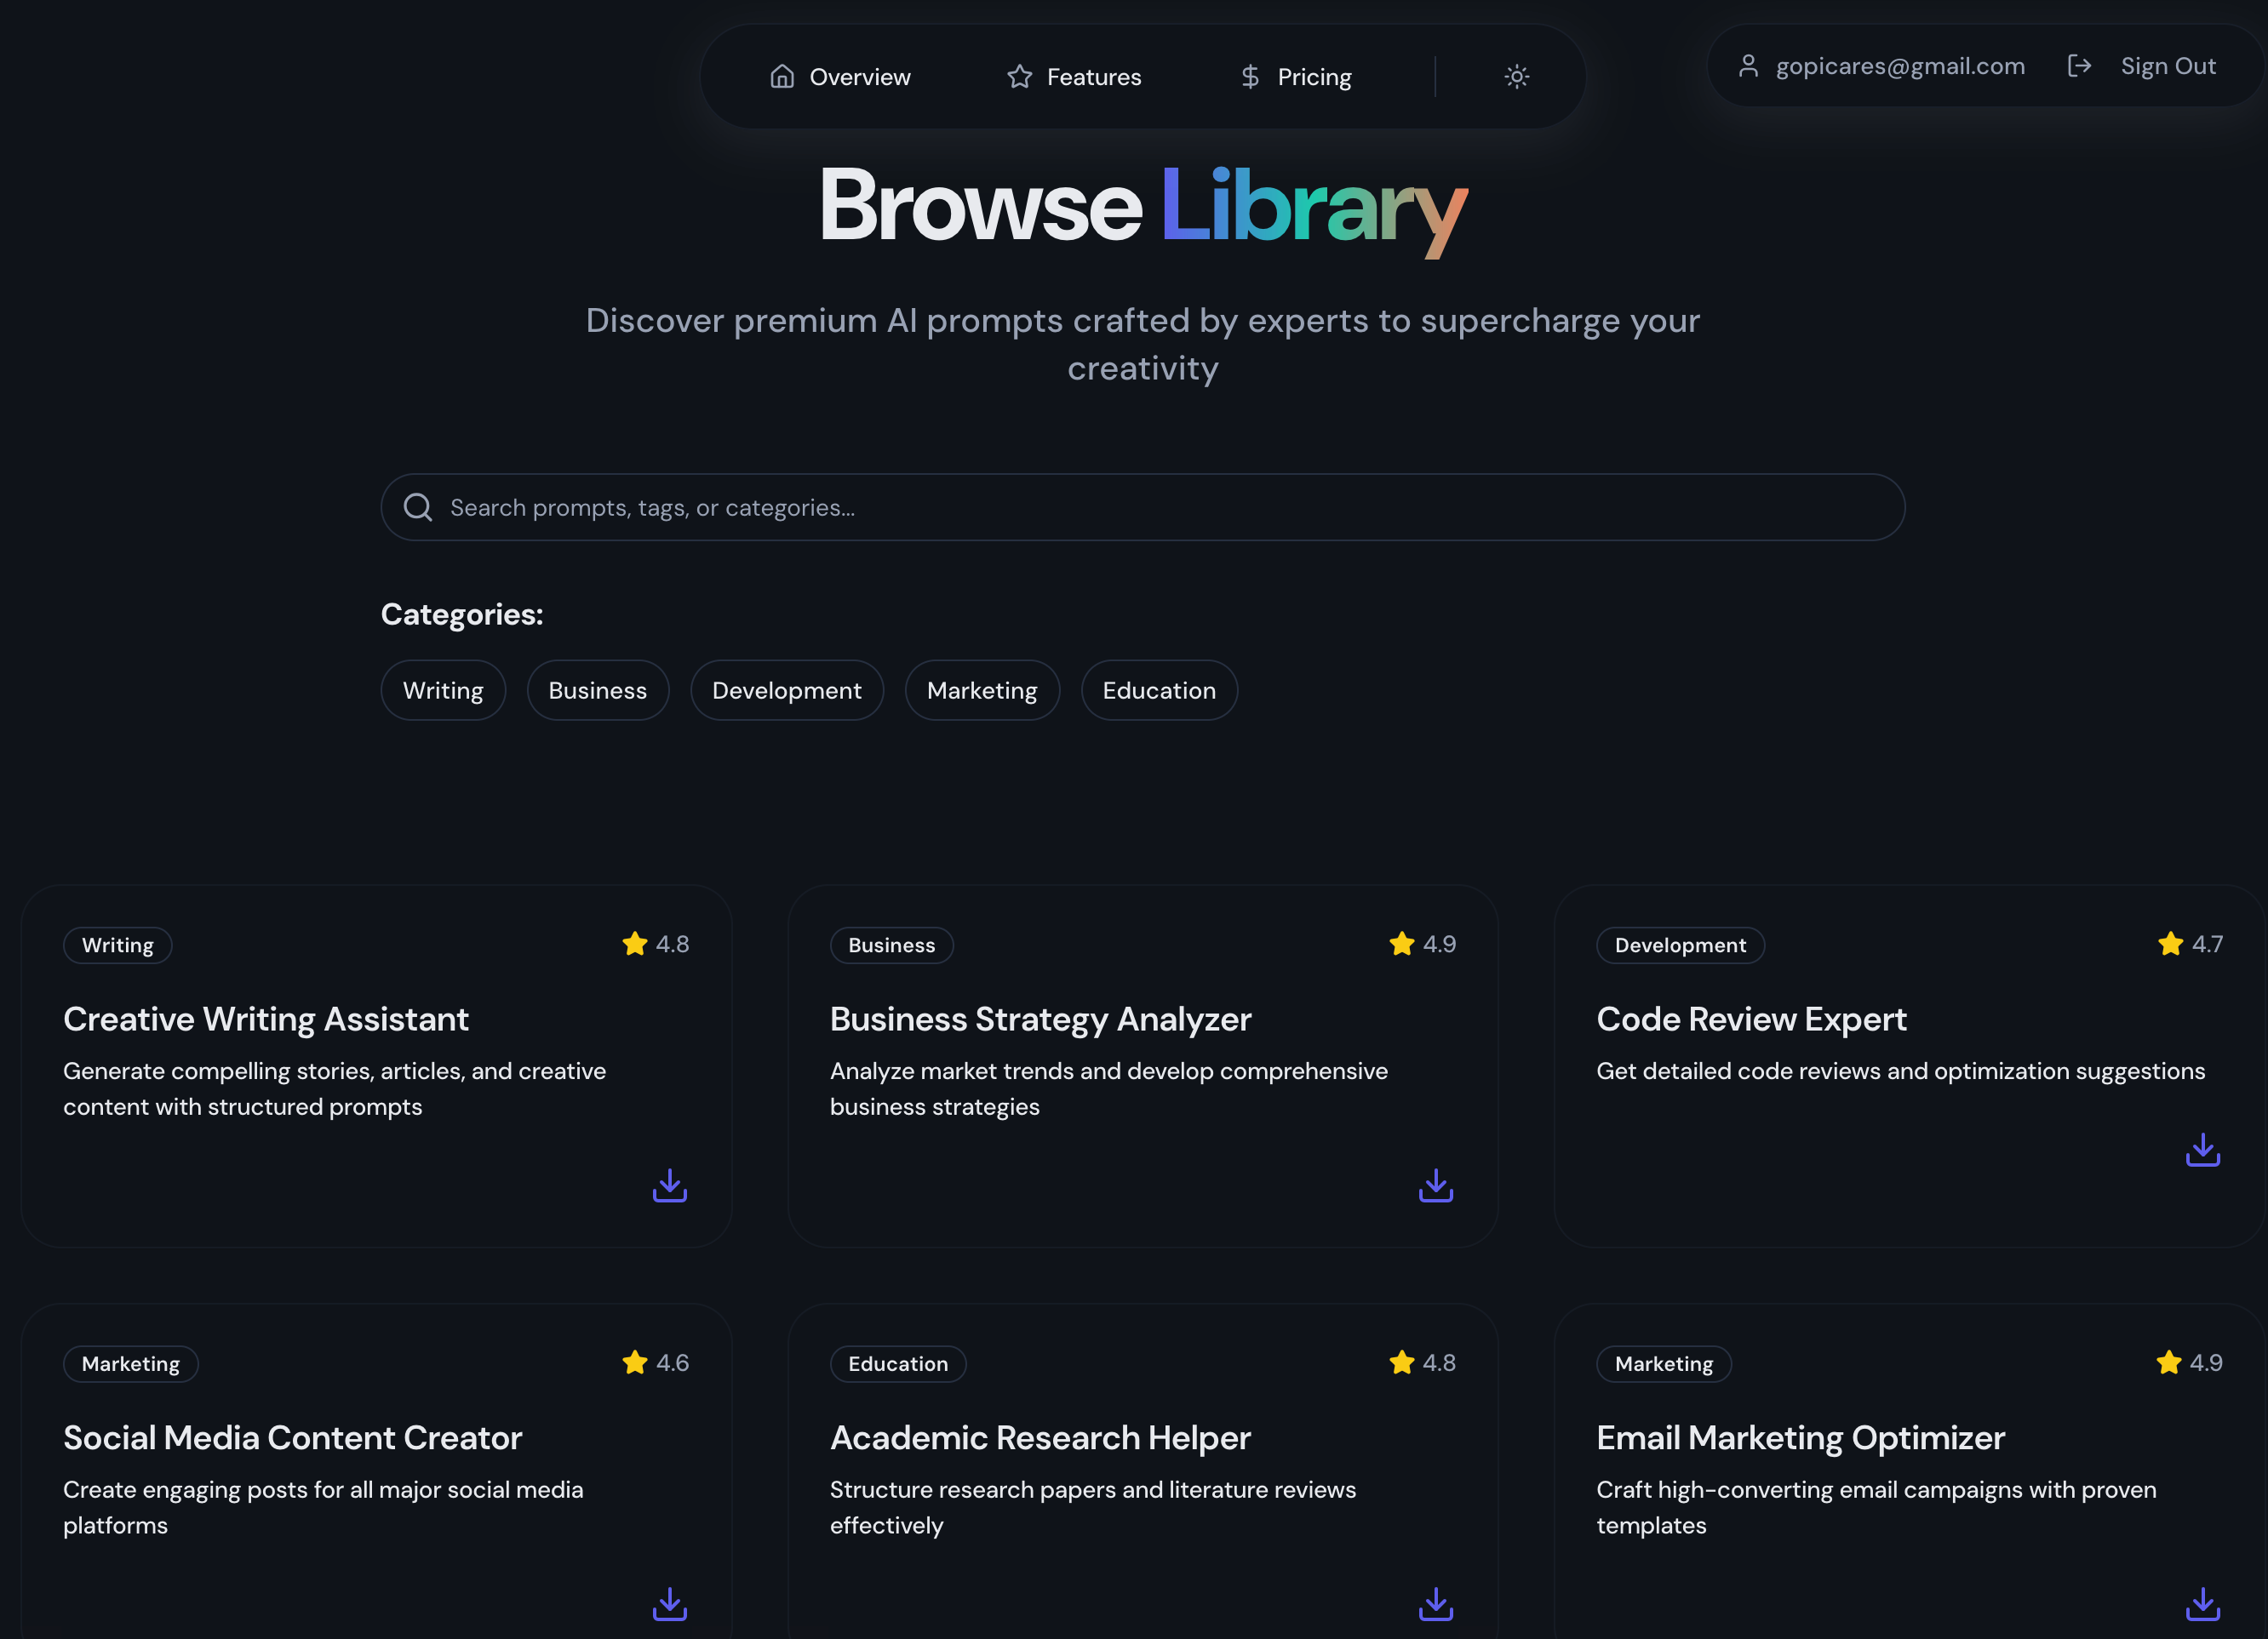This screenshot has height=1639, width=2268.
Task: Click "Craft high-converting email campaigns" description
Action: pos(1876,1507)
